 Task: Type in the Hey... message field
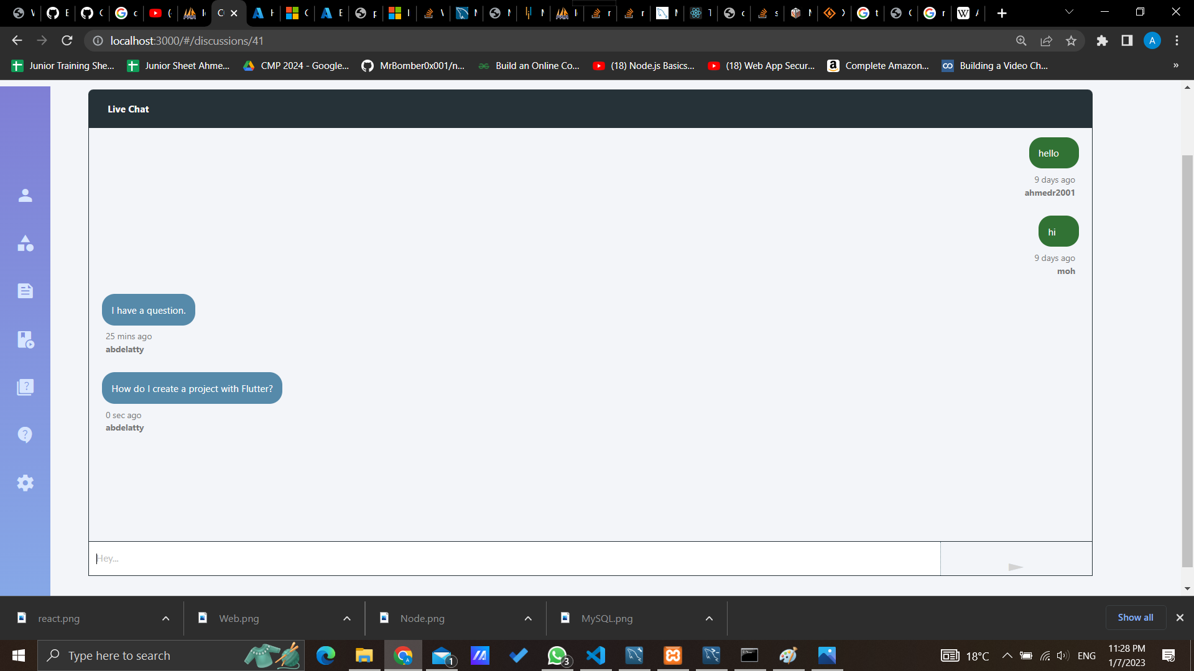514,558
